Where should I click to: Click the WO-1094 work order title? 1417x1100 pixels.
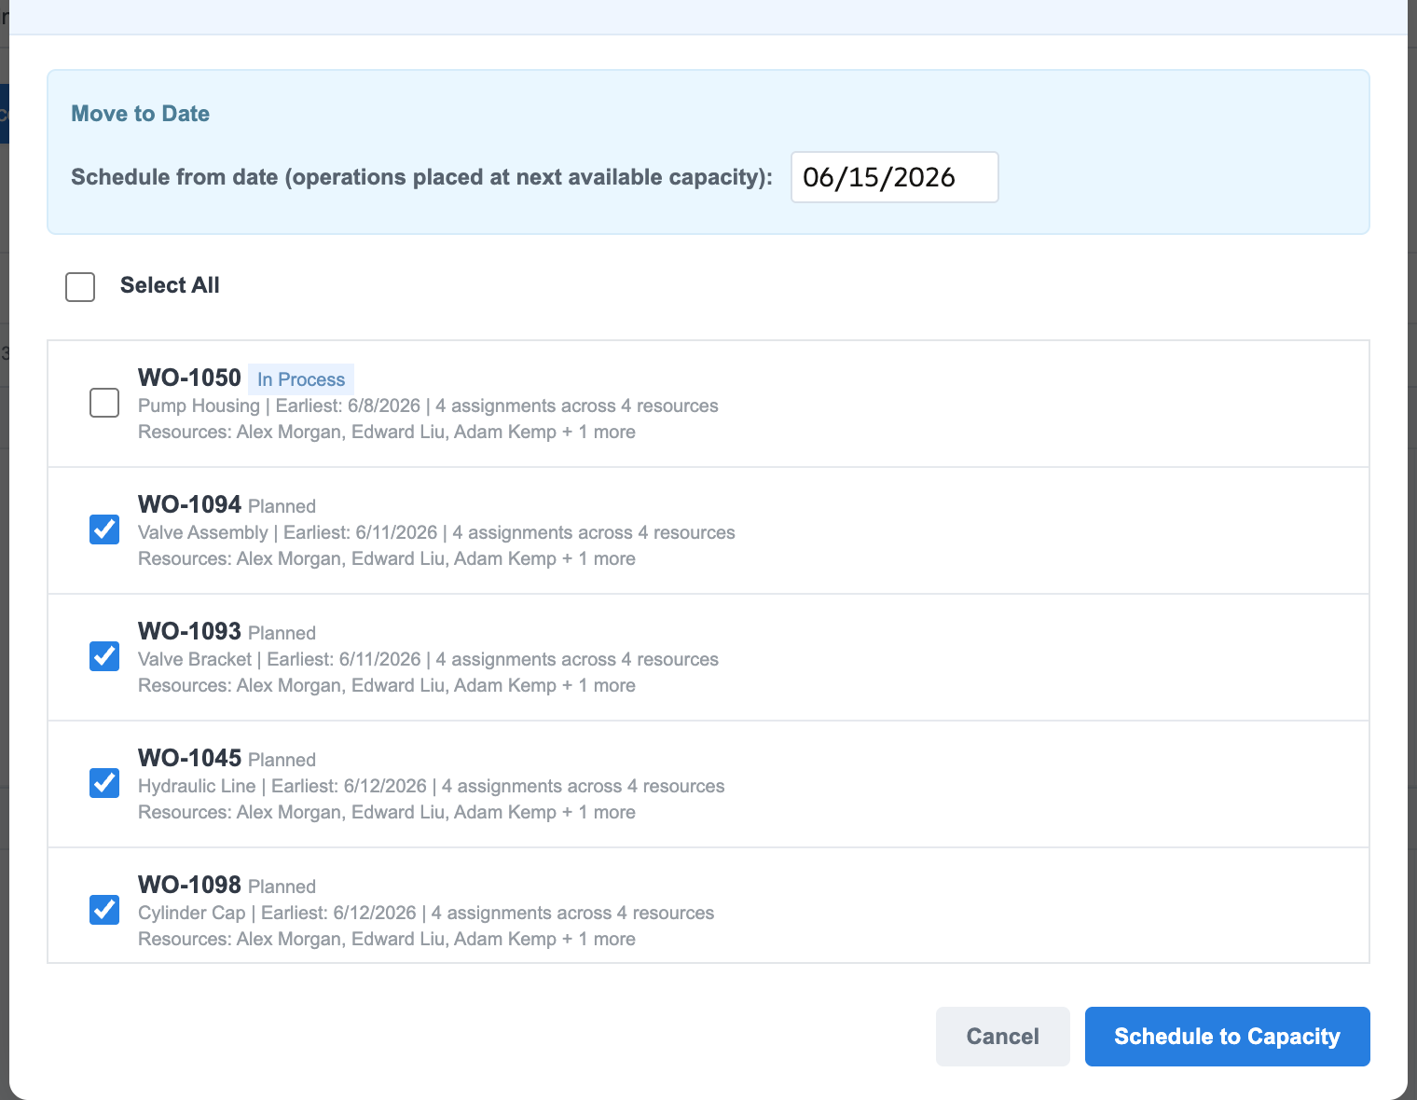click(x=189, y=504)
